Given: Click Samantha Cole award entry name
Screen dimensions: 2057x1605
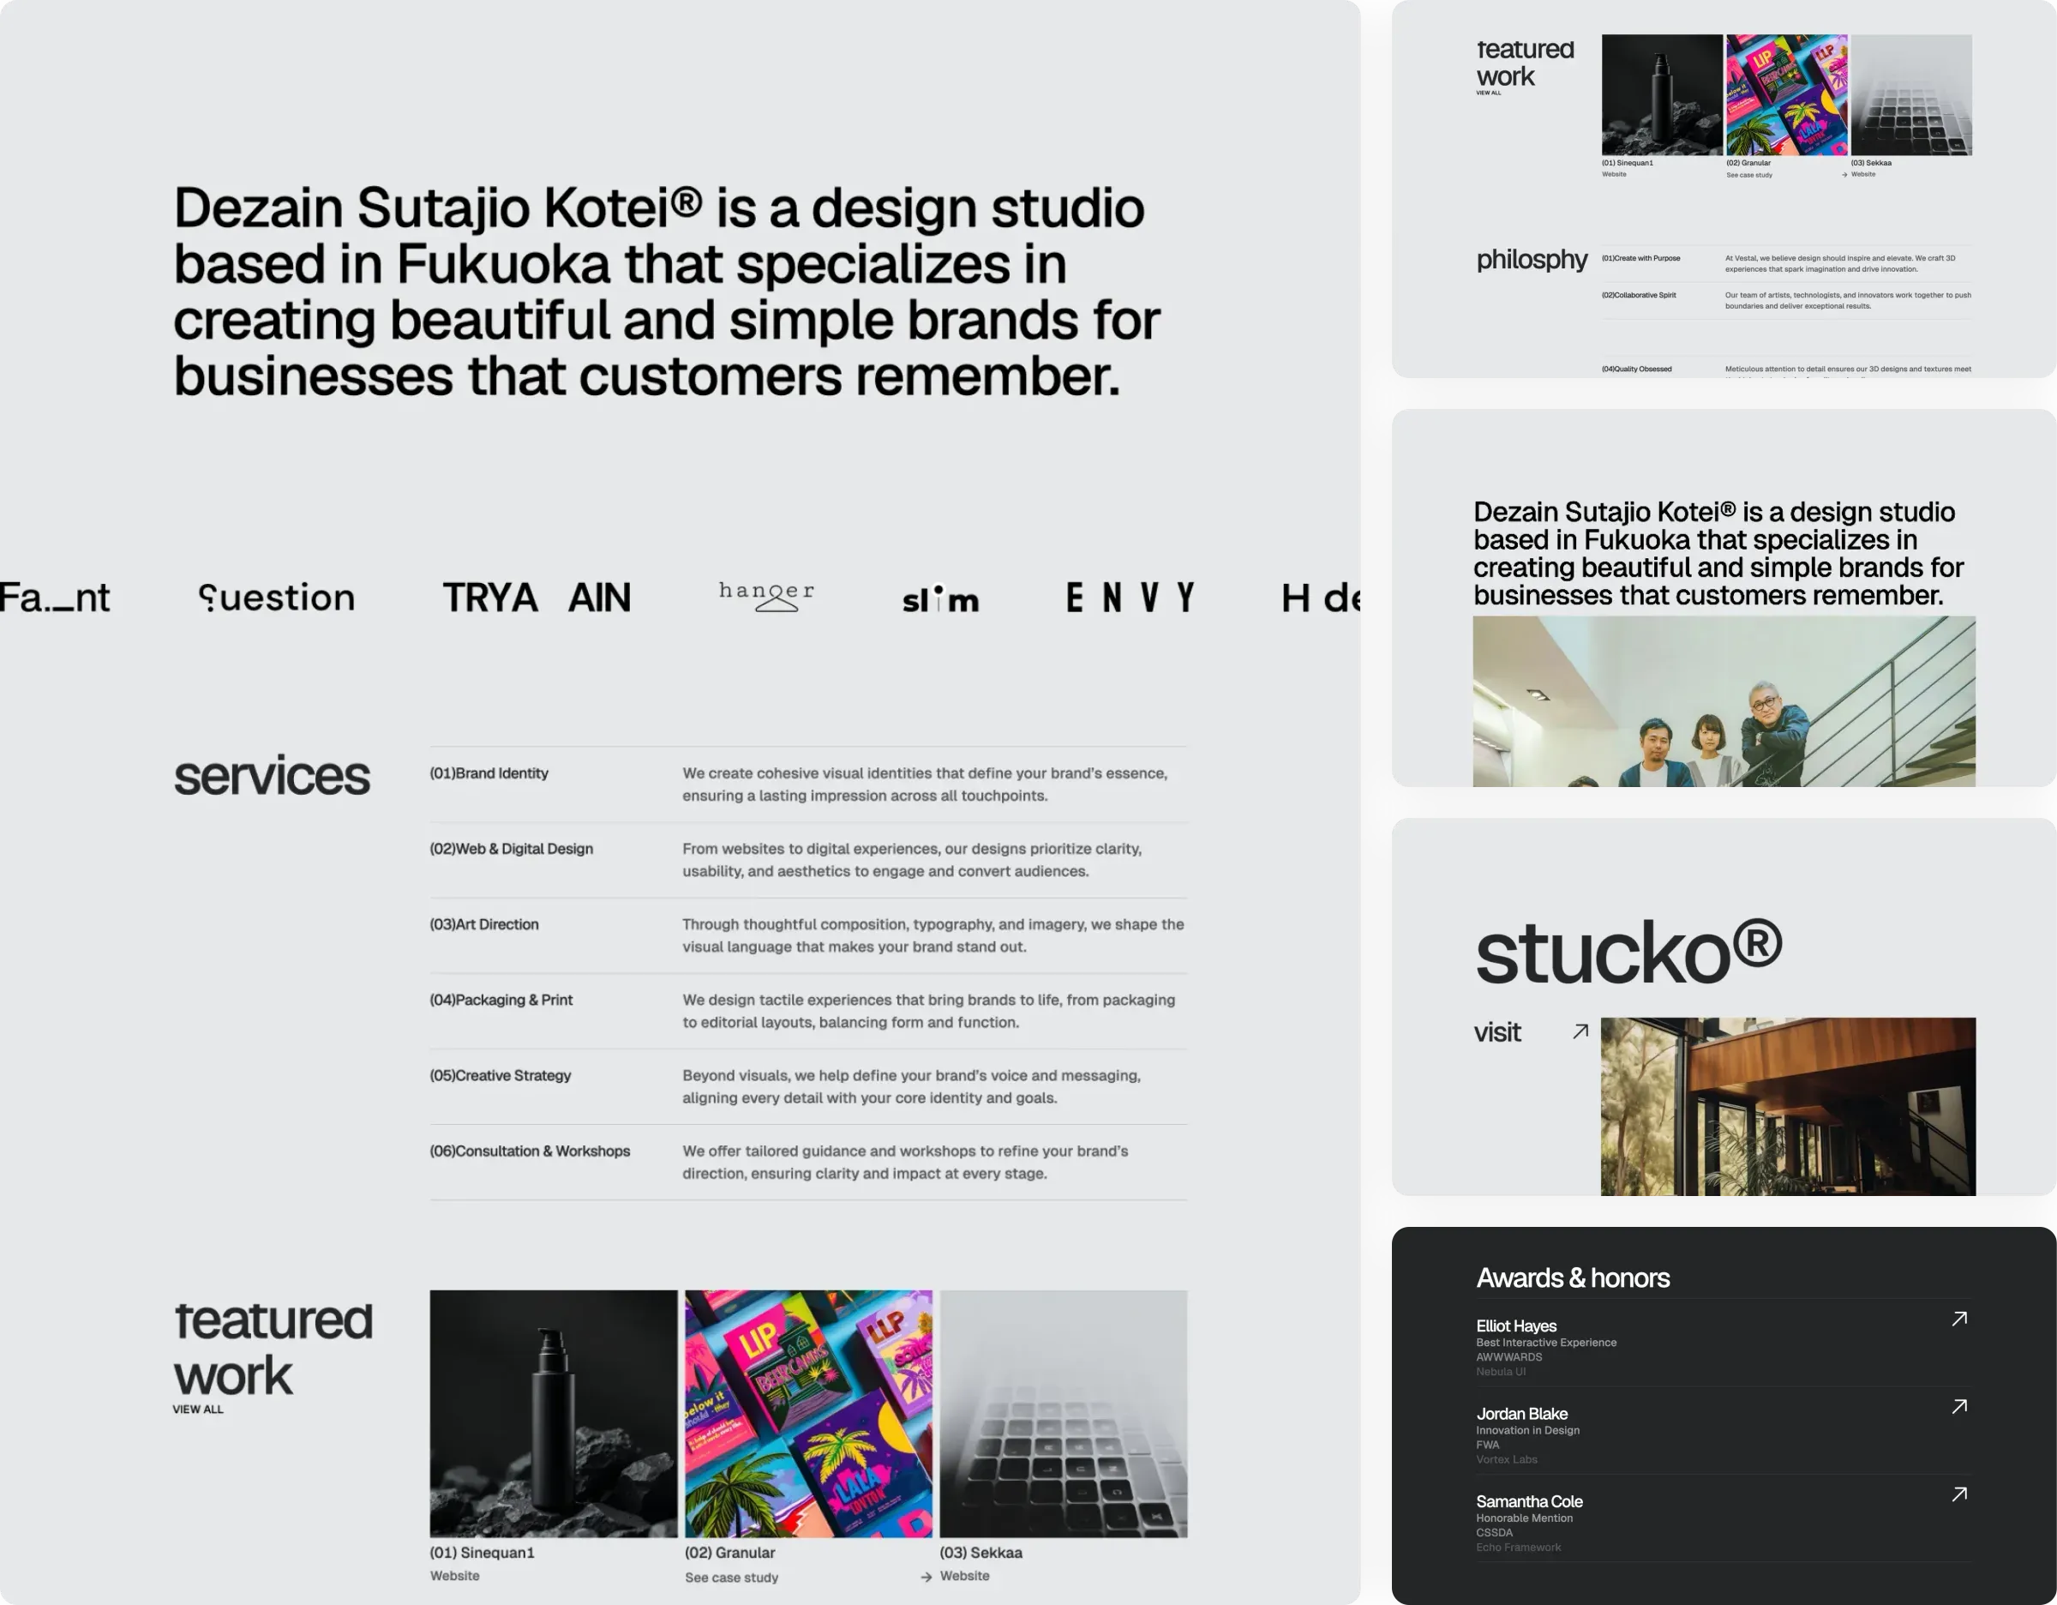Looking at the screenshot, I should (x=1530, y=1500).
